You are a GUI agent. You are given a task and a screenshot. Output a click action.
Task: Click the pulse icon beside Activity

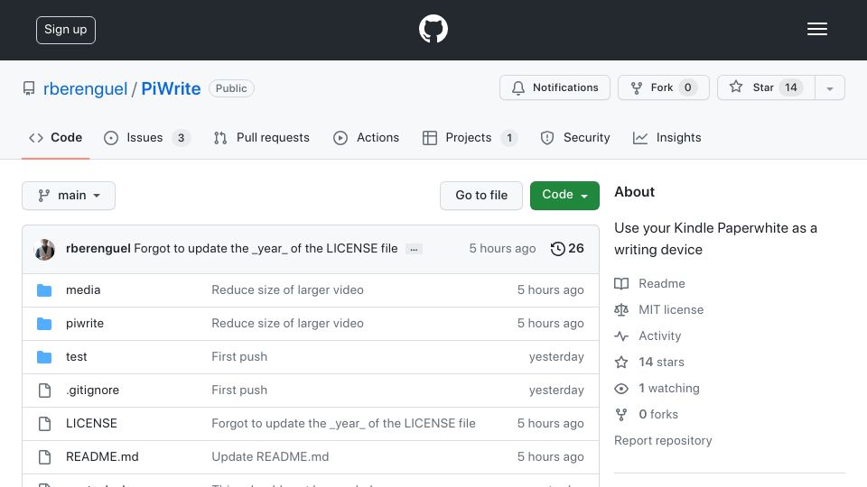click(621, 335)
